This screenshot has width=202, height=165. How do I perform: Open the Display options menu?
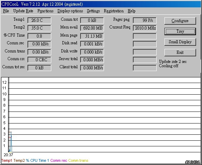[70, 11]
